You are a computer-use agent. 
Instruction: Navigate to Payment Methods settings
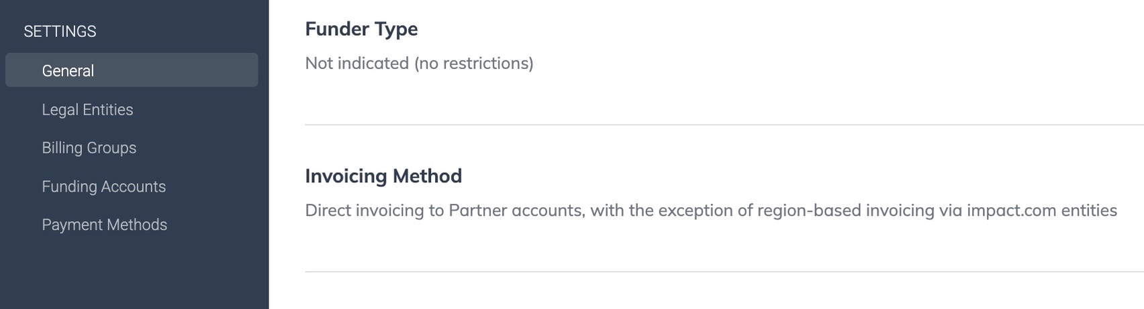point(104,225)
